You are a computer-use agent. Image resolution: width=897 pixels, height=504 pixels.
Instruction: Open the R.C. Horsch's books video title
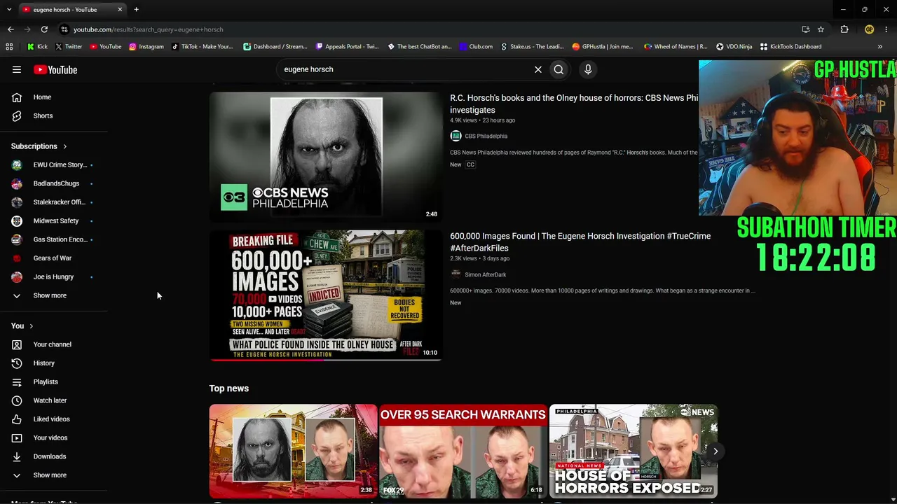click(574, 104)
